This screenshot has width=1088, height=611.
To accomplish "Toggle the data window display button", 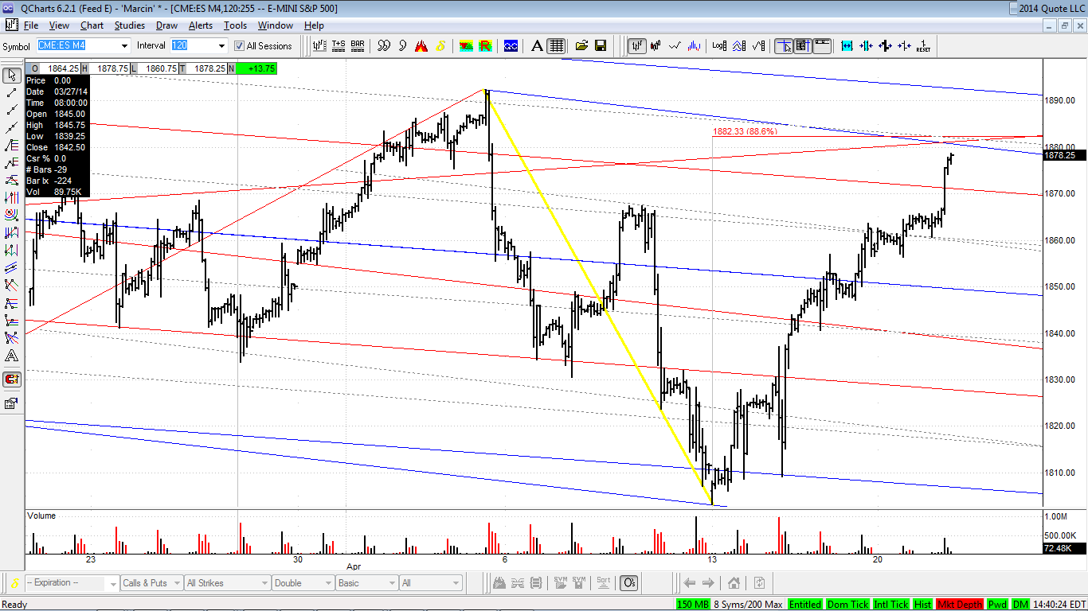I will (802, 46).
